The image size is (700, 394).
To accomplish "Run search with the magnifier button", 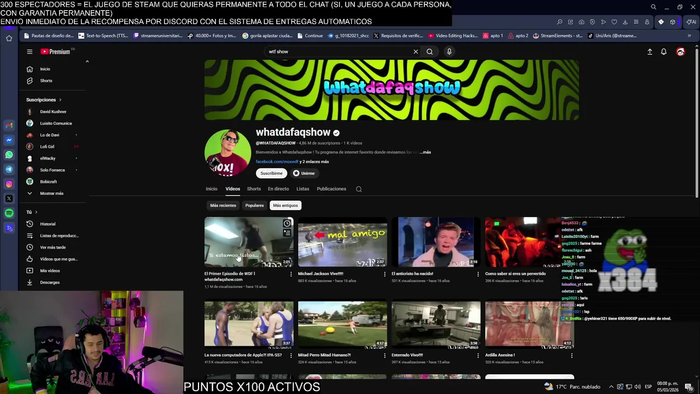I will point(430,51).
